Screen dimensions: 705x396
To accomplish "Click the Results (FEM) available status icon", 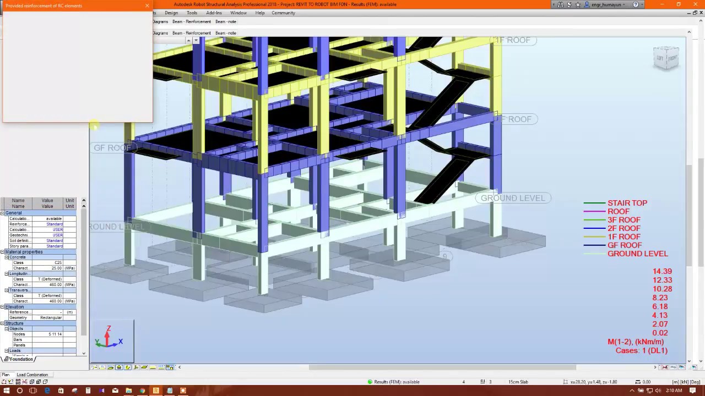I will 369,382.
